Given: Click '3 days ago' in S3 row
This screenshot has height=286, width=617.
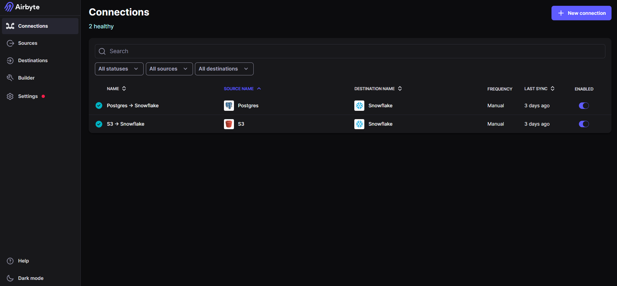Looking at the screenshot, I should point(537,124).
